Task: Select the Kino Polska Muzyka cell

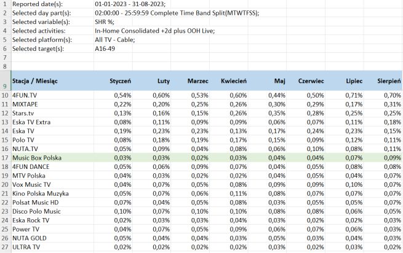Action: (40, 193)
